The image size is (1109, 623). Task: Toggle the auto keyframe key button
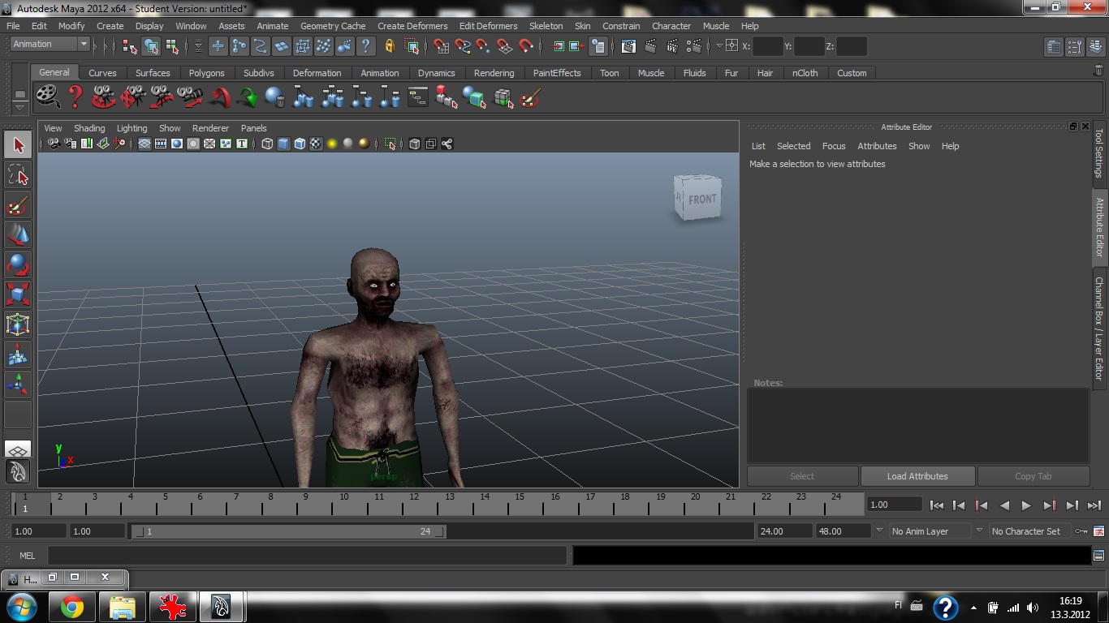(1081, 531)
